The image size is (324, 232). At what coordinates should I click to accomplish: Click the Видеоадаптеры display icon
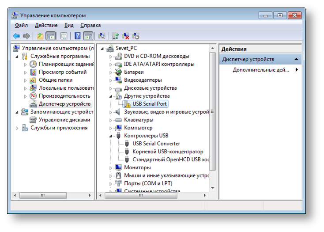118,80
